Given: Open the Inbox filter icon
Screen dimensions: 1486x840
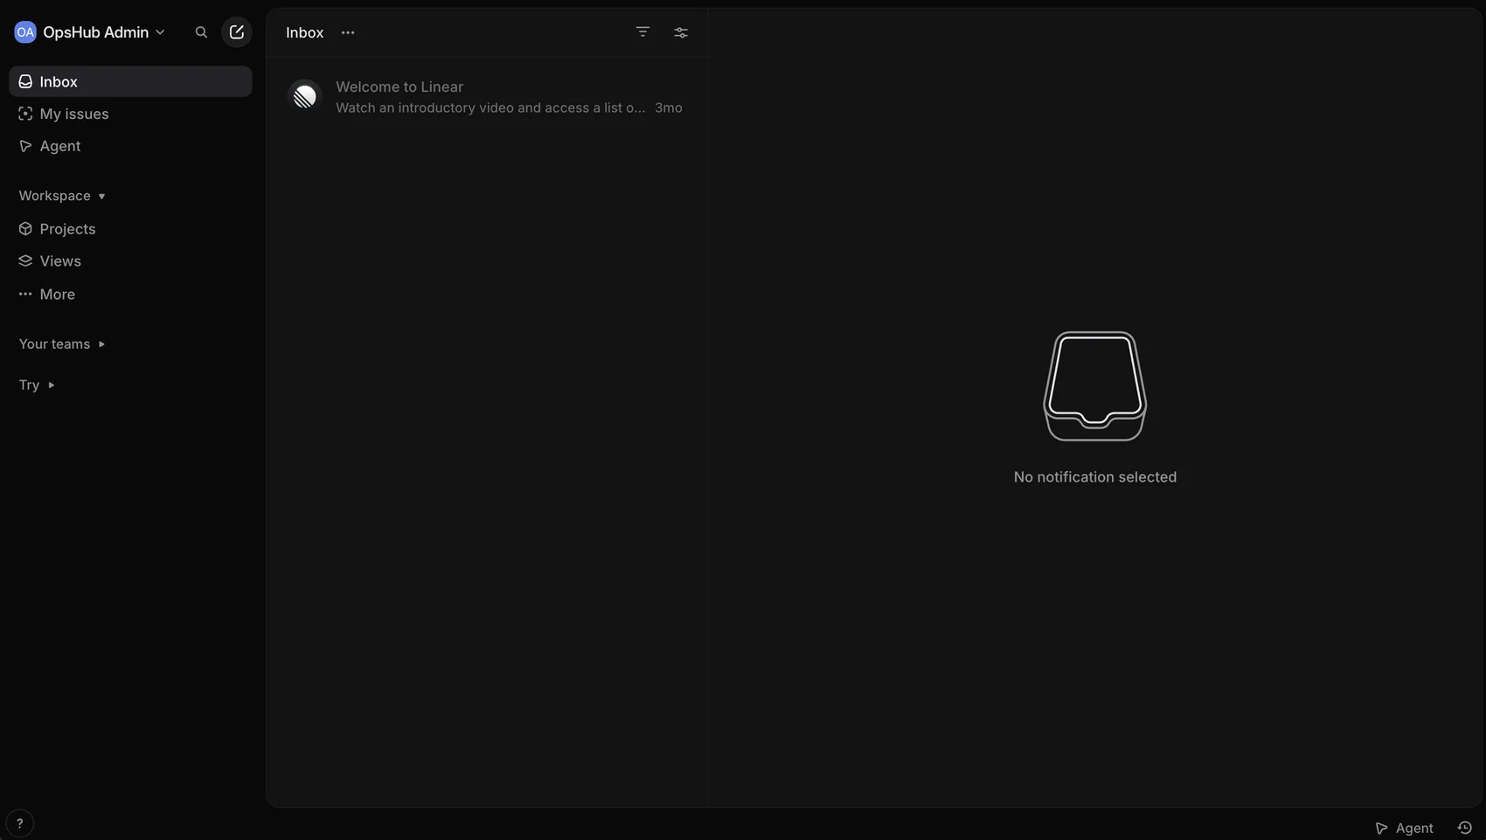Looking at the screenshot, I should [x=642, y=32].
